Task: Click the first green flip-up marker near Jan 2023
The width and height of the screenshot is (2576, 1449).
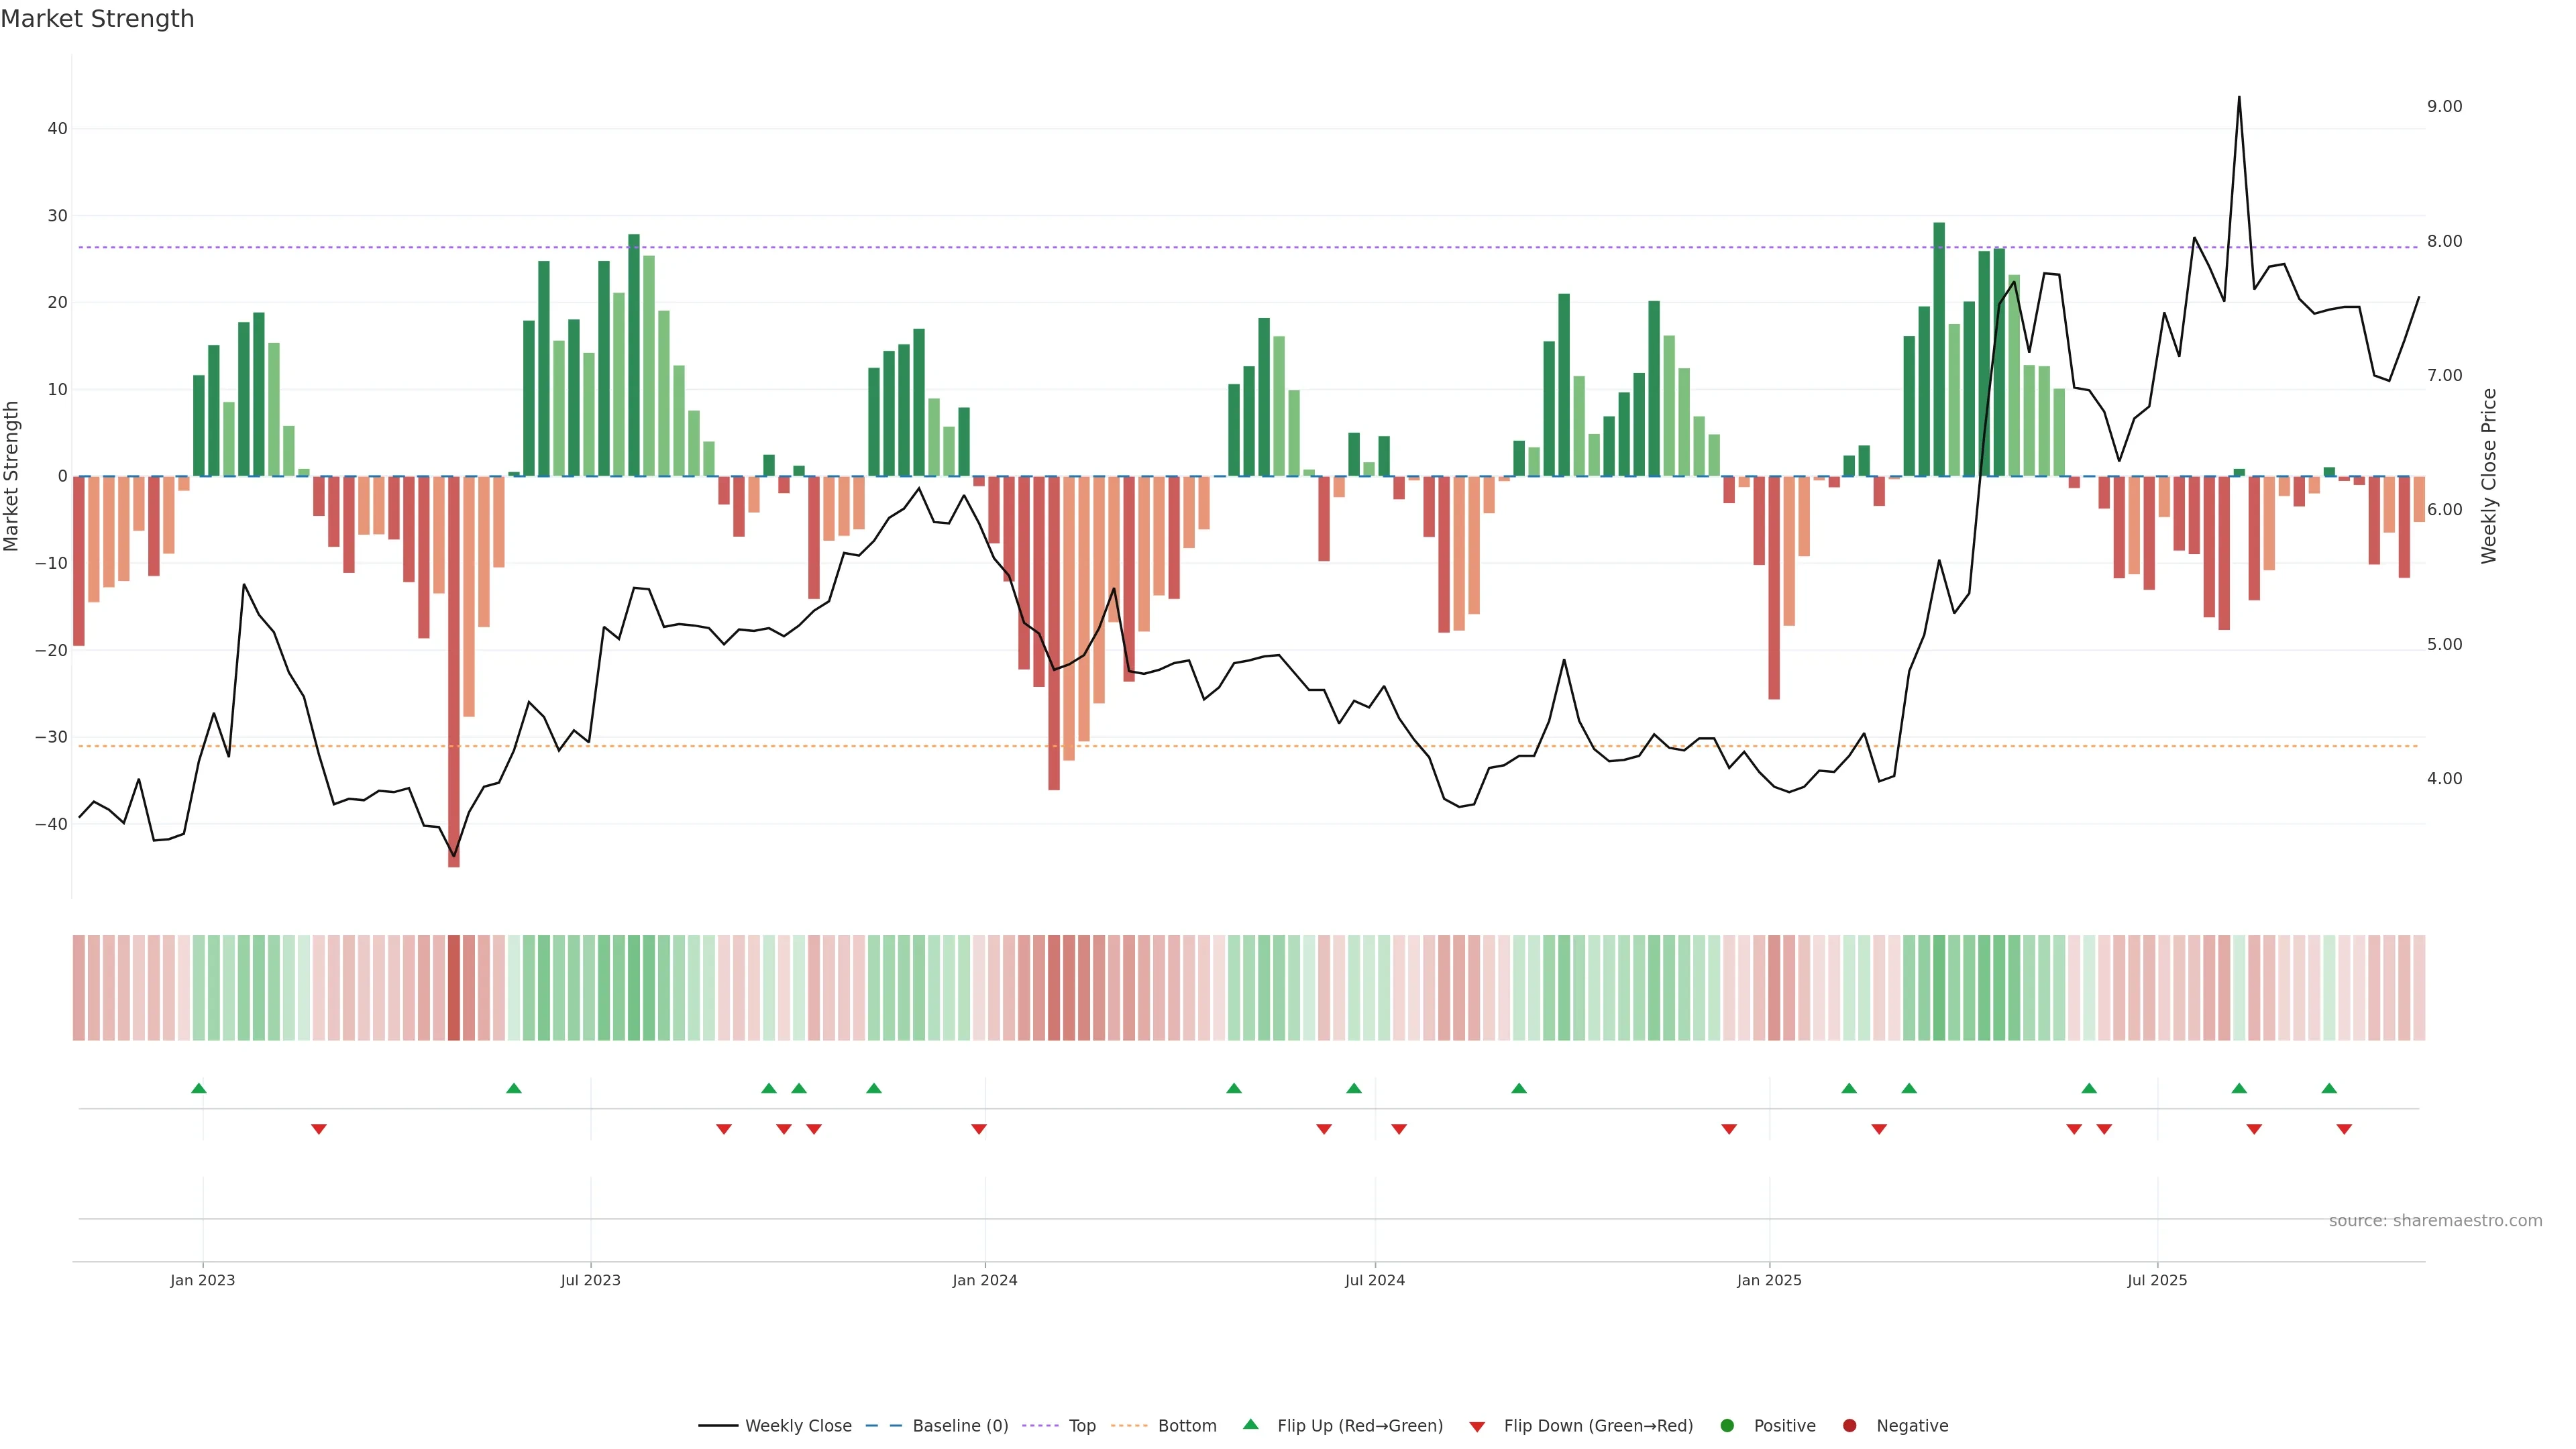Action: [199, 1088]
